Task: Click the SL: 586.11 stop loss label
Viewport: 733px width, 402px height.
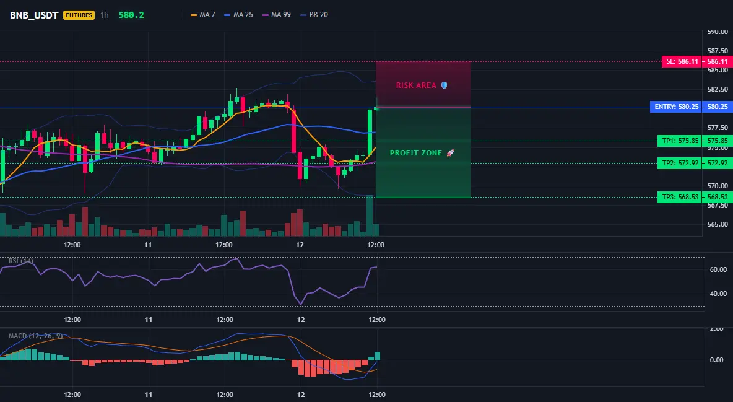Action: click(682, 61)
